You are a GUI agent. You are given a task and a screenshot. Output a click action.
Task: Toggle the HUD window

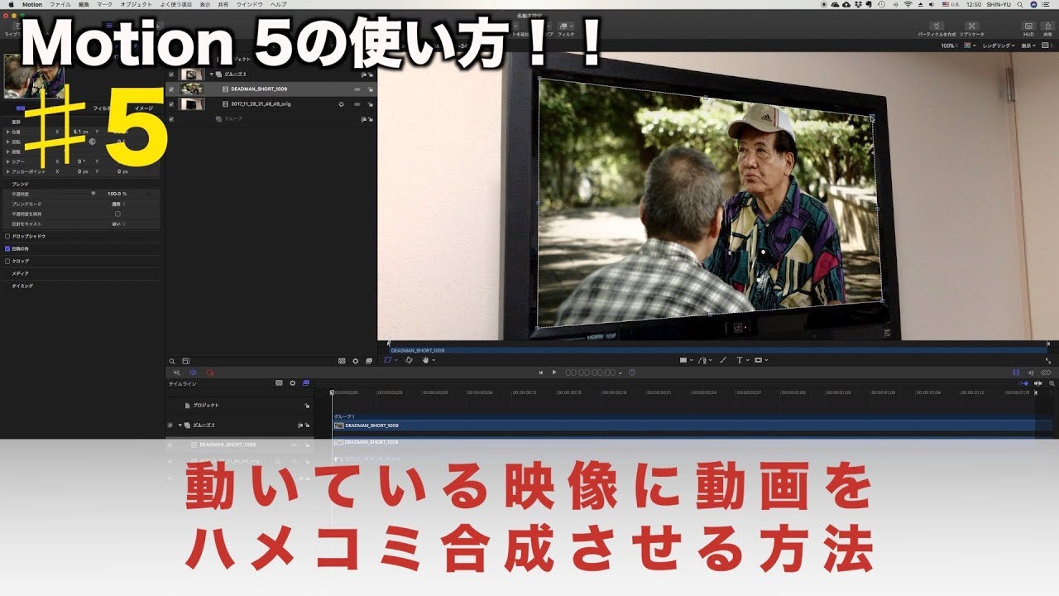click(x=1028, y=29)
